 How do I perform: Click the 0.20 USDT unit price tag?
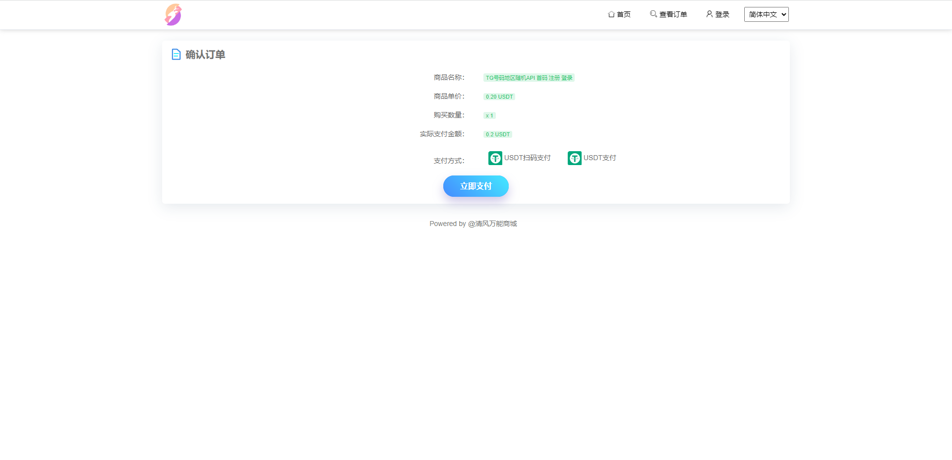(499, 97)
